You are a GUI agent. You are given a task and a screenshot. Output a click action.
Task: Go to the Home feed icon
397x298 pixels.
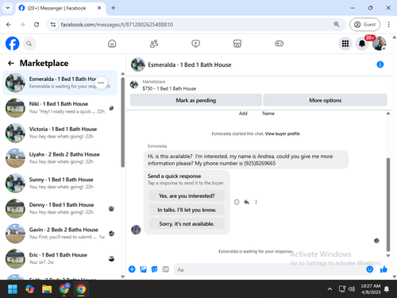(x=112, y=44)
